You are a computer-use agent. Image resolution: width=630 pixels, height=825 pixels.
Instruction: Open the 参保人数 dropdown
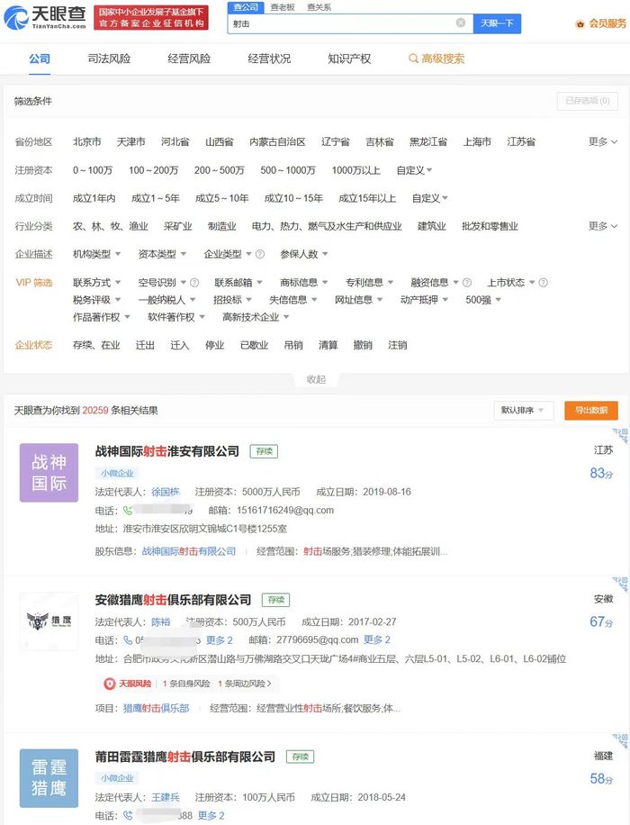tap(304, 254)
